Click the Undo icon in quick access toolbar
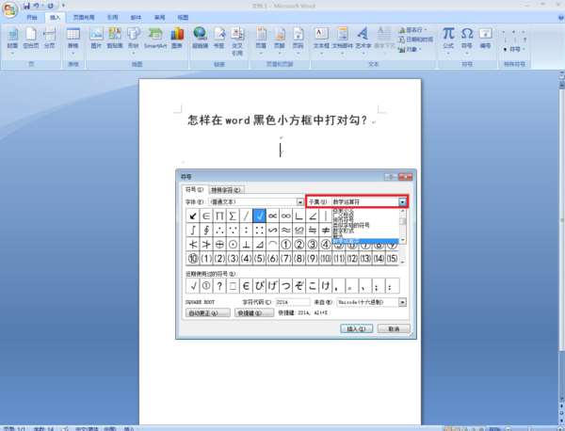Image resolution: width=565 pixels, height=431 pixels. (37, 6)
